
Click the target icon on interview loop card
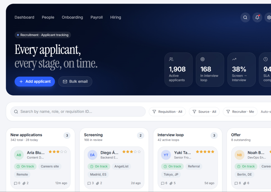[203, 59]
